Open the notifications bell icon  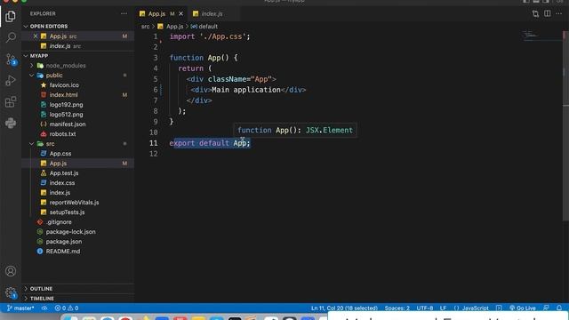[x=559, y=308]
